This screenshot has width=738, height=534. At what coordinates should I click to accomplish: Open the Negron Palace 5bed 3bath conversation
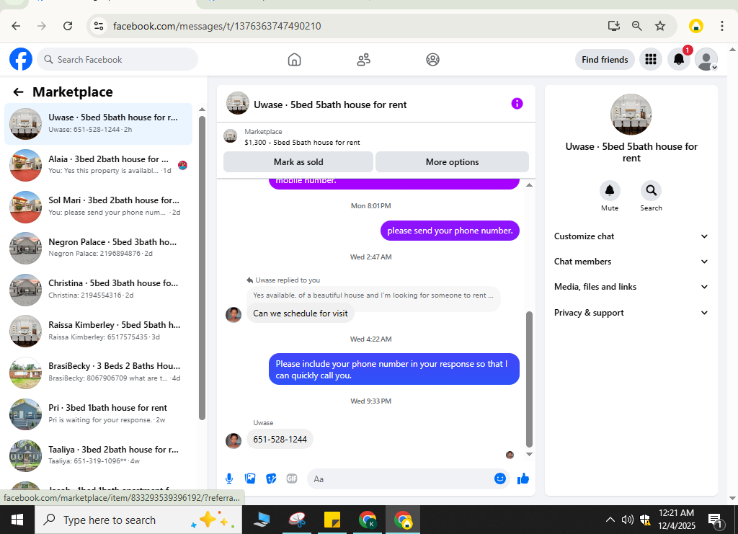(98, 248)
